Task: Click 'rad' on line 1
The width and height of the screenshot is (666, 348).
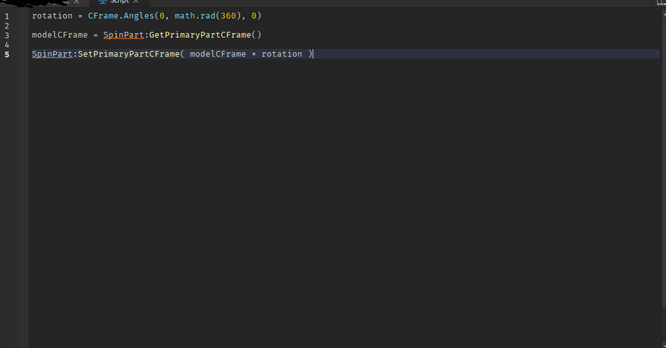Action: (x=208, y=15)
